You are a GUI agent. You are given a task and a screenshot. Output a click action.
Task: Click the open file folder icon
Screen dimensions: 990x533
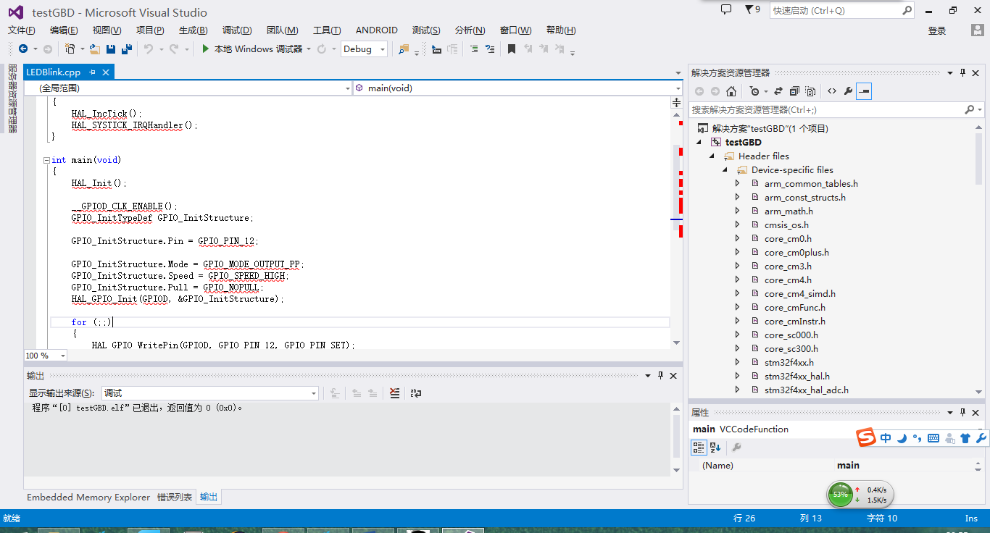94,49
